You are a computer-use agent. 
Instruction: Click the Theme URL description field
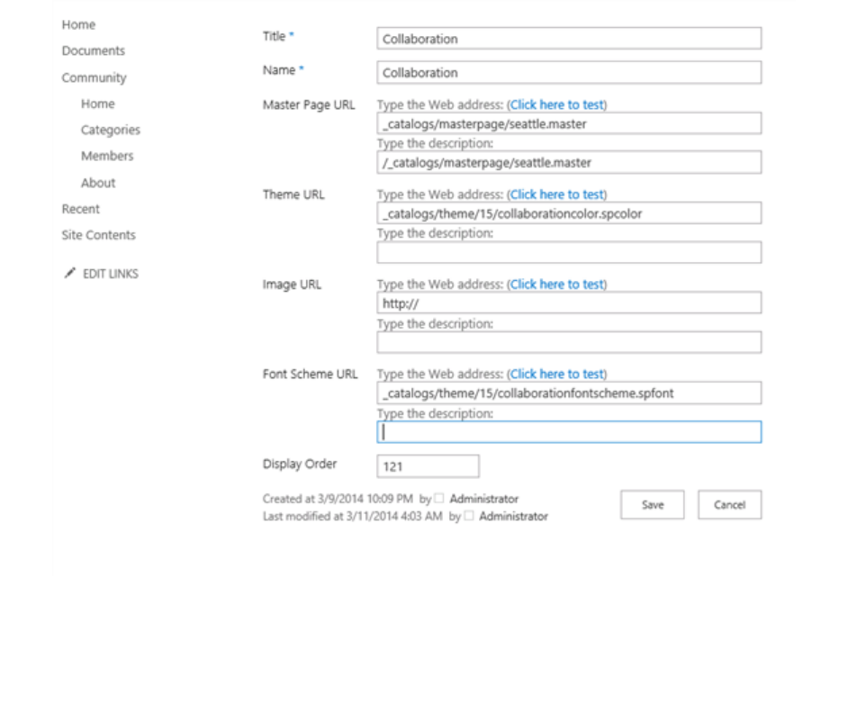click(569, 252)
